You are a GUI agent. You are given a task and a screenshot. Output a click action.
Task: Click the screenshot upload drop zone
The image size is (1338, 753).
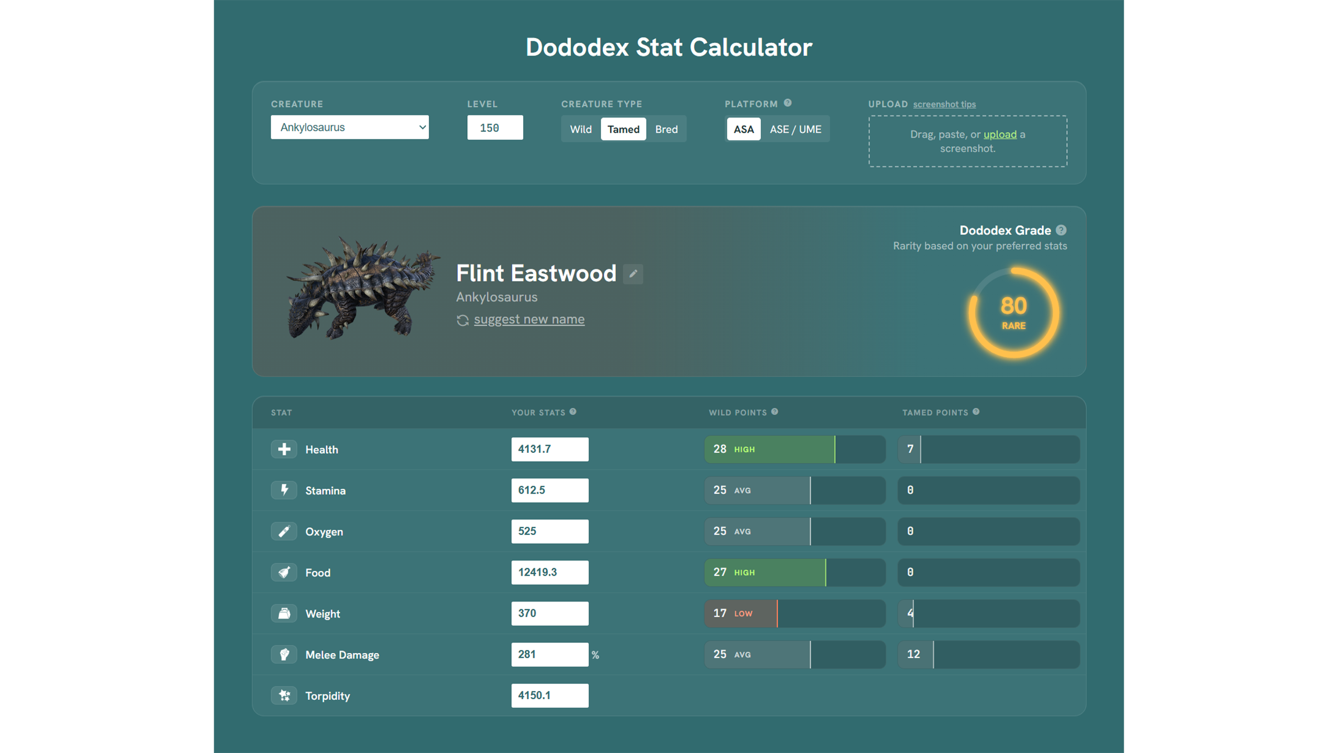pos(968,141)
